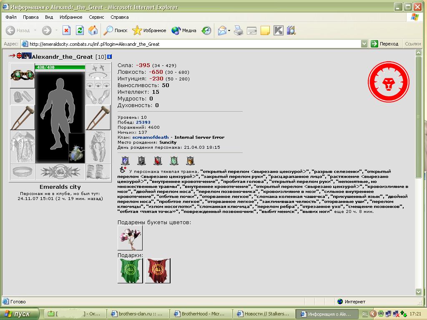The height and width of the screenshot is (320, 427).
Task: Click the RL language indicator in tray
Action: point(365,314)
